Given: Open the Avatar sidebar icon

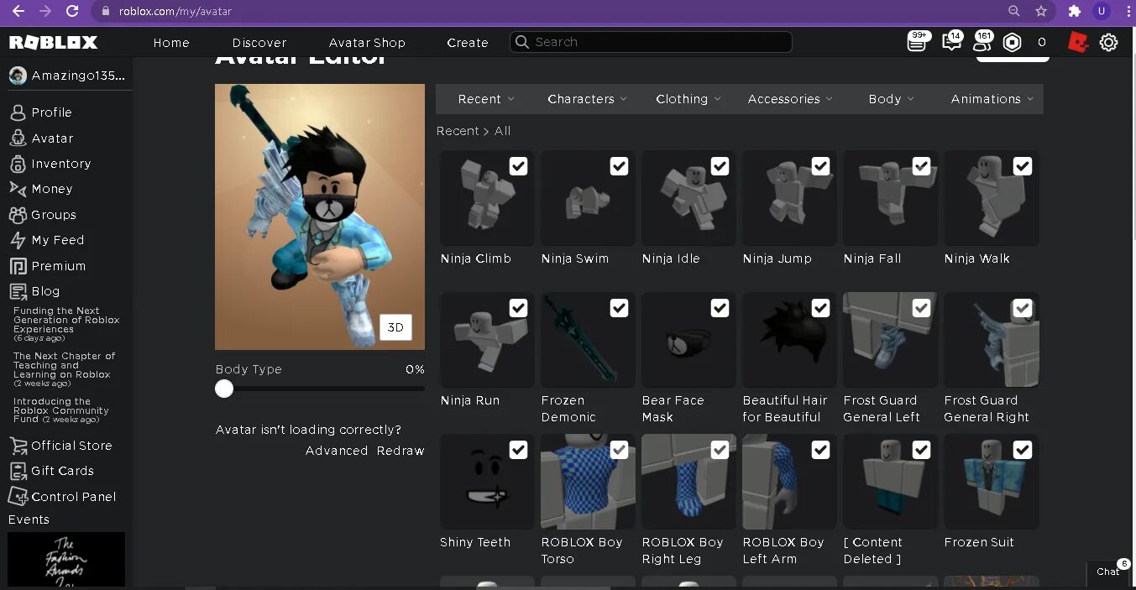Looking at the screenshot, I should (x=18, y=138).
